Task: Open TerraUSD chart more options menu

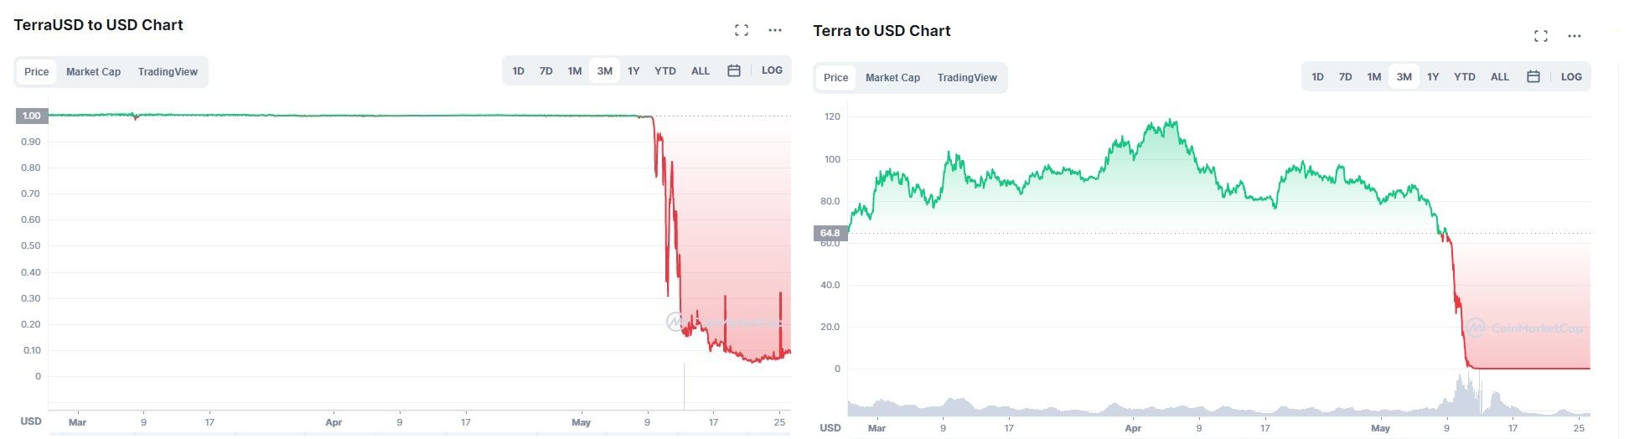Action: pyautogui.click(x=775, y=30)
